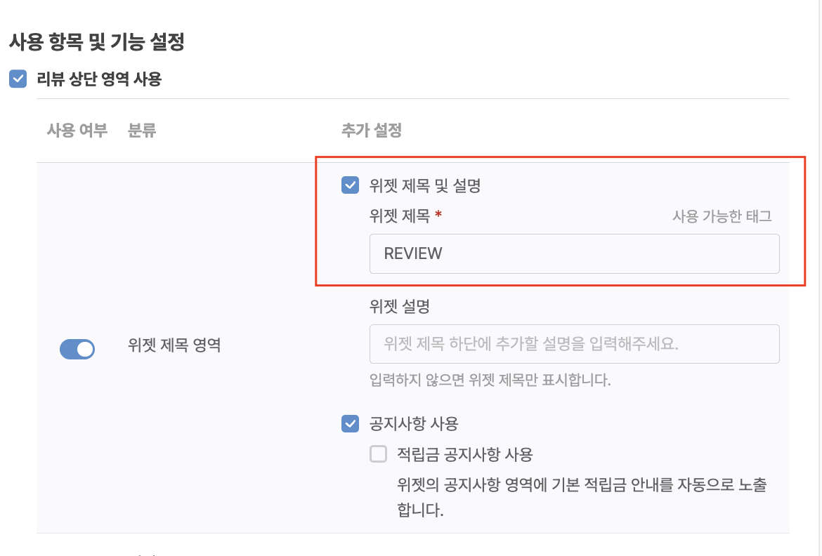The image size is (822, 556).
Task: Uncheck the 위젯 제목 및 설명 checkbox
Action: click(350, 185)
